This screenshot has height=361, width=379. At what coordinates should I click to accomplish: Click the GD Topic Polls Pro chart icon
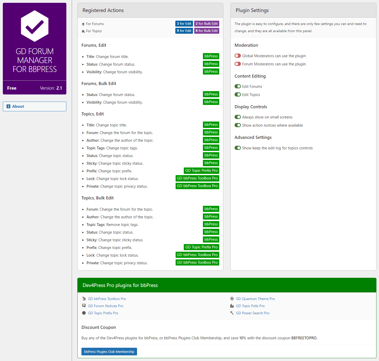(232, 306)
